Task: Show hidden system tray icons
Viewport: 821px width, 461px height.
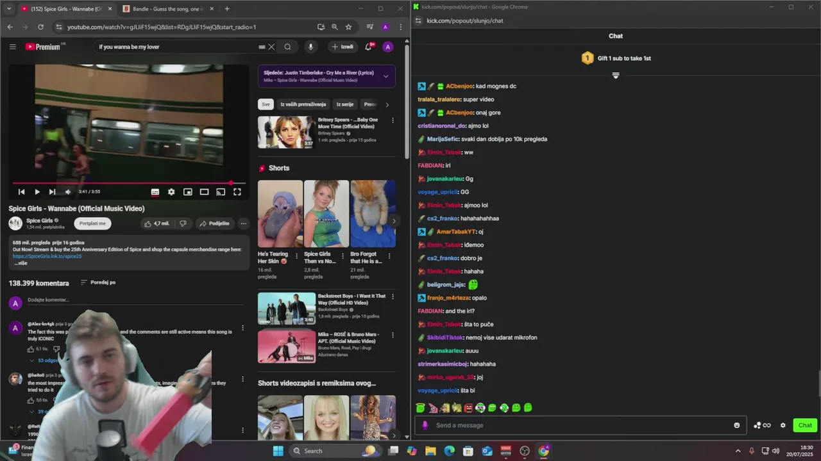Action: [738, 451]
